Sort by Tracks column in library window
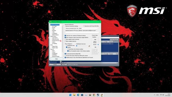 coord(111,42)
